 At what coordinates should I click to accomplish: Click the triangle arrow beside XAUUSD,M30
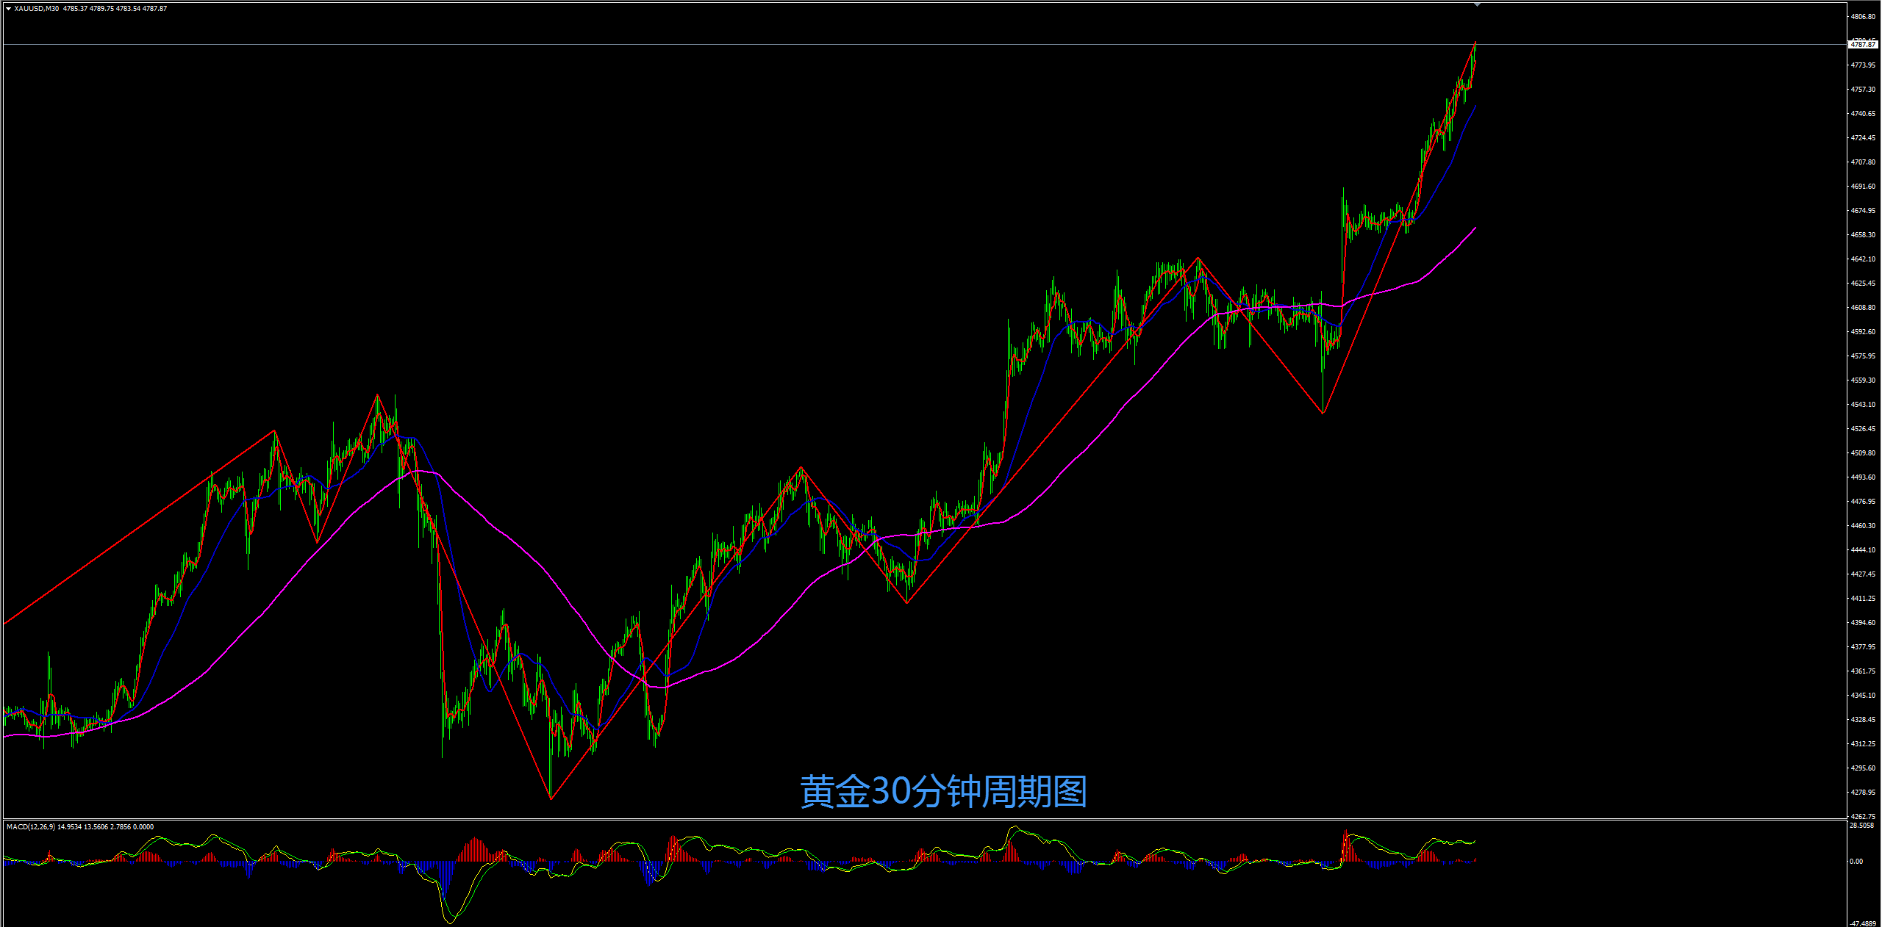click(8, 9)
